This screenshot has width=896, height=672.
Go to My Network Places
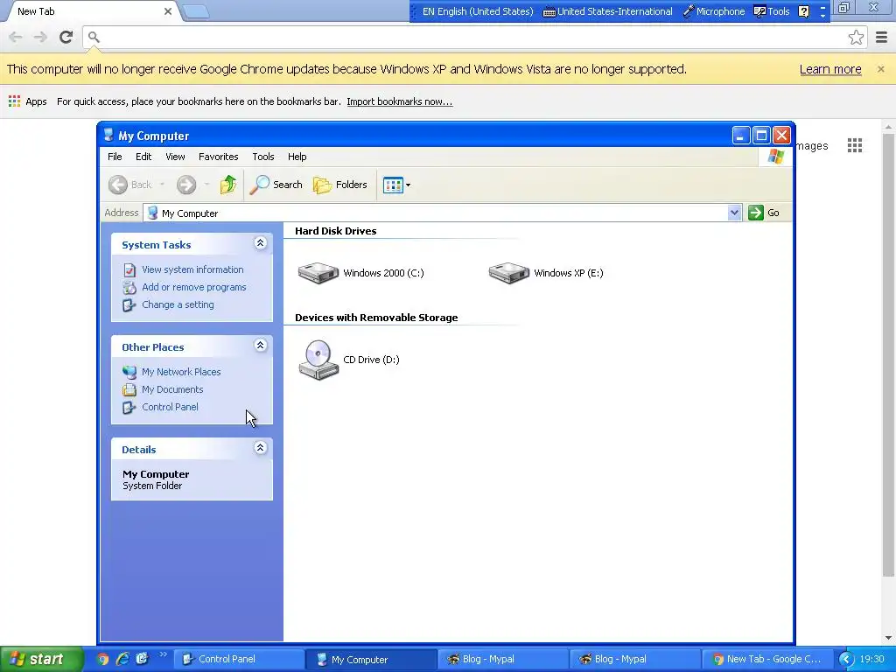(x=181, y=372)
